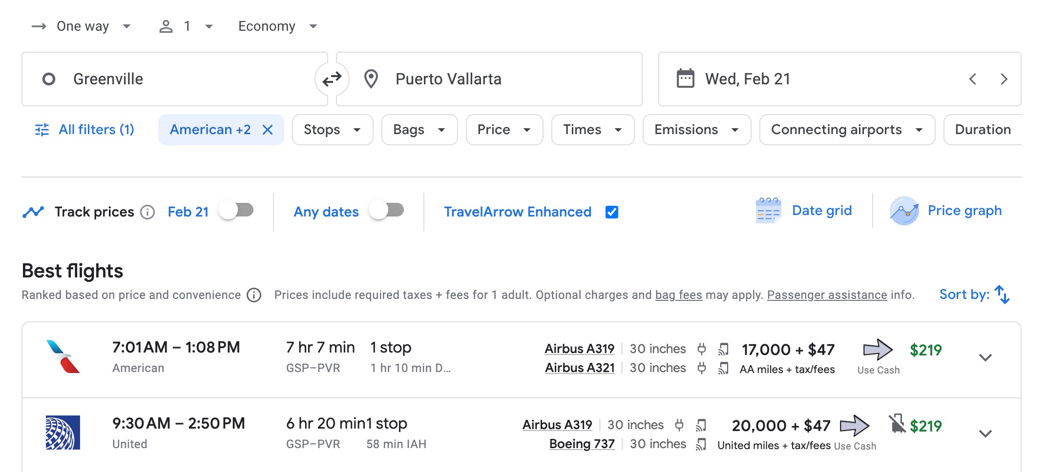Swap origin and destination airports

[x=332, y=79]
